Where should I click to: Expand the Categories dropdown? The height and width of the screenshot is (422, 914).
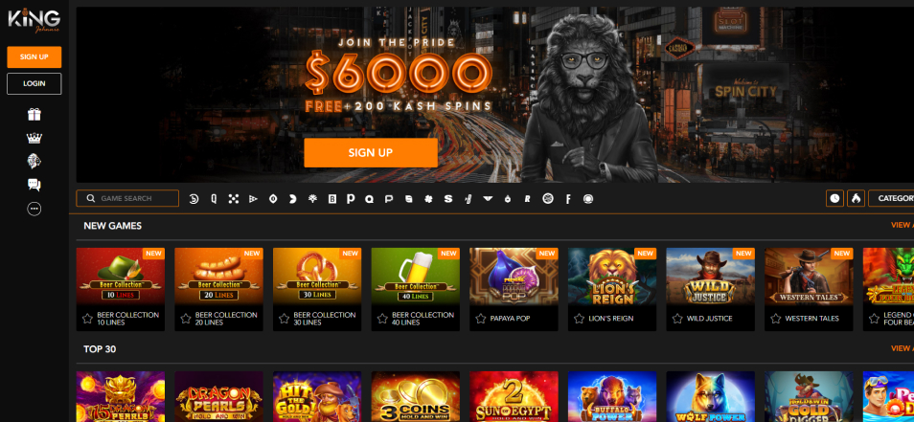891,198
